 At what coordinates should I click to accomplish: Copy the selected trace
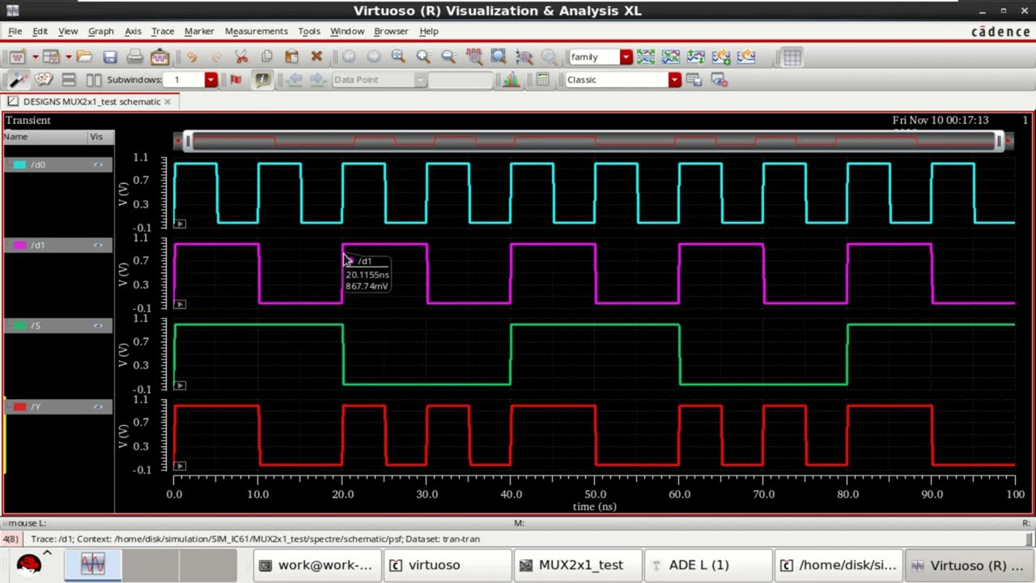[266, 57]
